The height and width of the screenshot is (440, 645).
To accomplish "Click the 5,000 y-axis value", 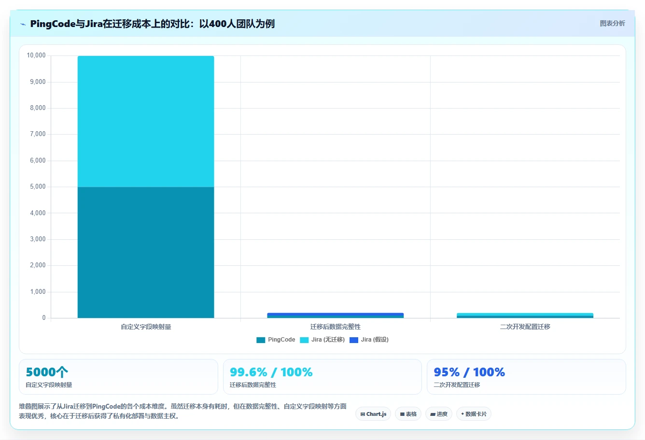I will click(38, 187).
